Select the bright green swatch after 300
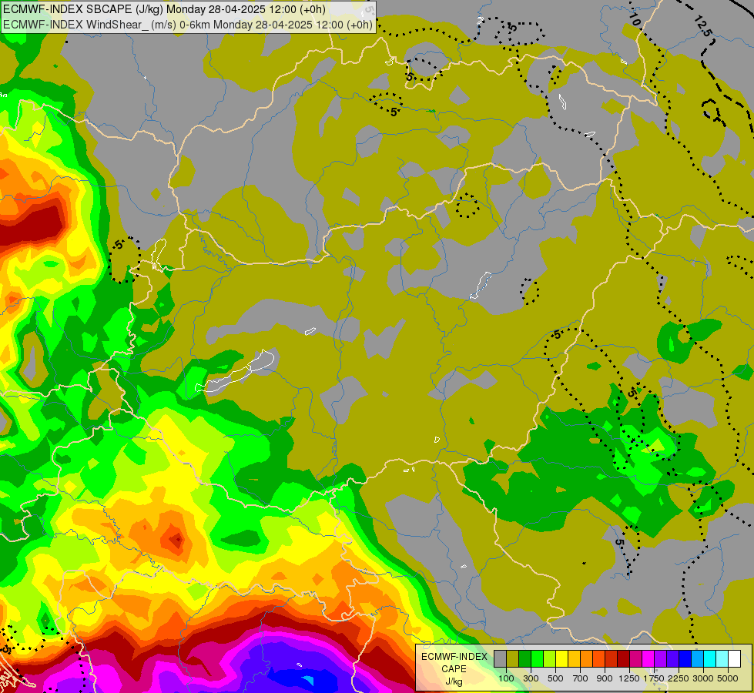This screenshot has width=754, height=693. (537, 659)
